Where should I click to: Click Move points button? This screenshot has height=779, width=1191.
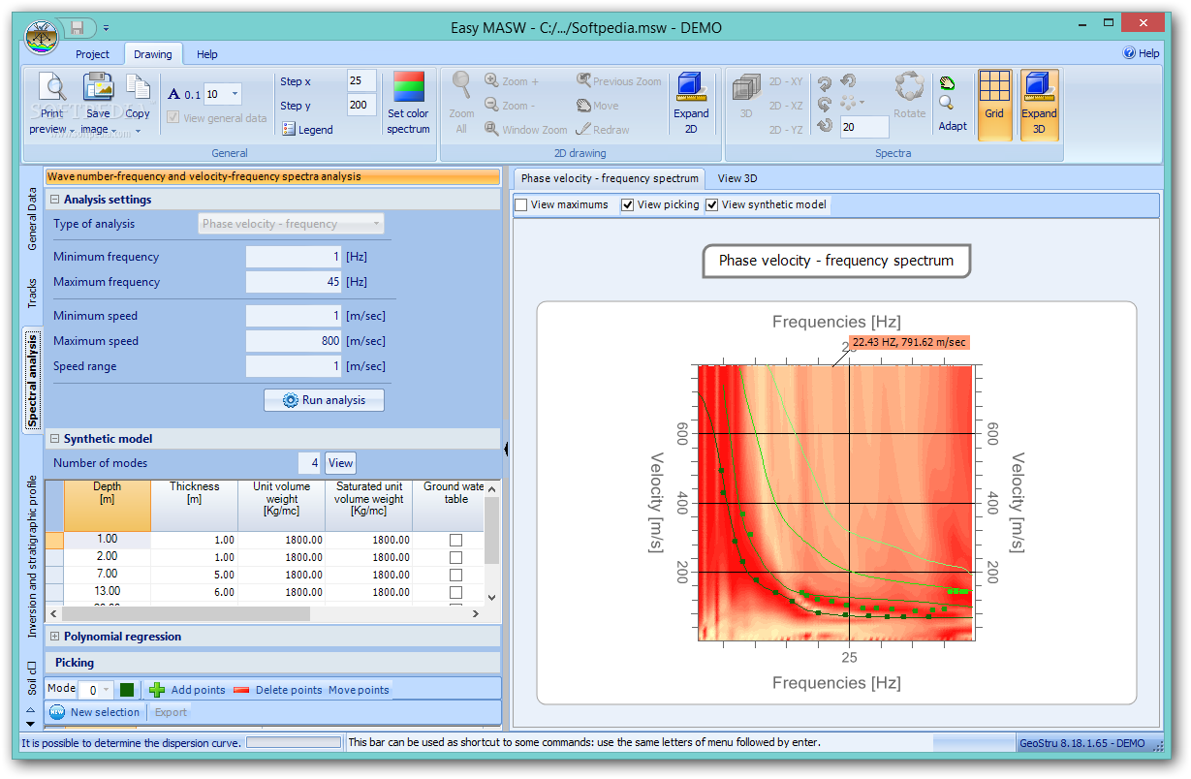coord(359,690)
